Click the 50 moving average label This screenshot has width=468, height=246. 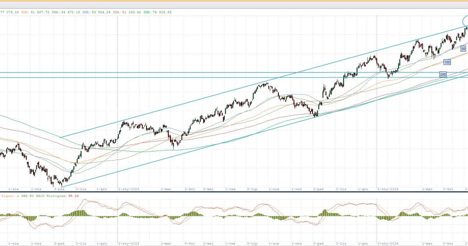click(x=463, y=49)
